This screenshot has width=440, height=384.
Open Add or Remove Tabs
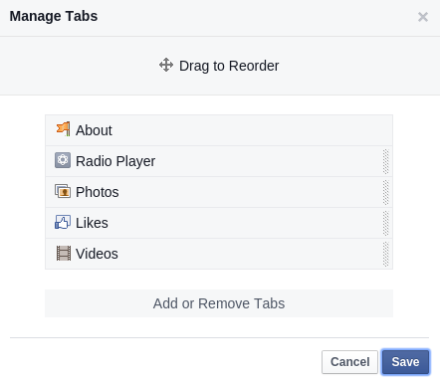tap(219, 303)
